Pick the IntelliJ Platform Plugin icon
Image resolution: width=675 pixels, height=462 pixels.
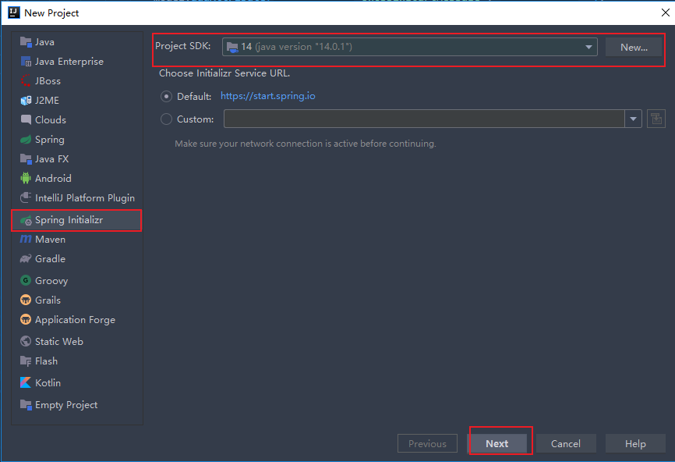point(26,197)
